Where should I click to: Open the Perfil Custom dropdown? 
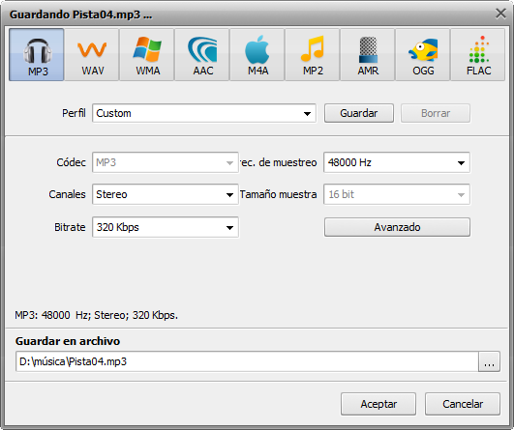(204, 113)
